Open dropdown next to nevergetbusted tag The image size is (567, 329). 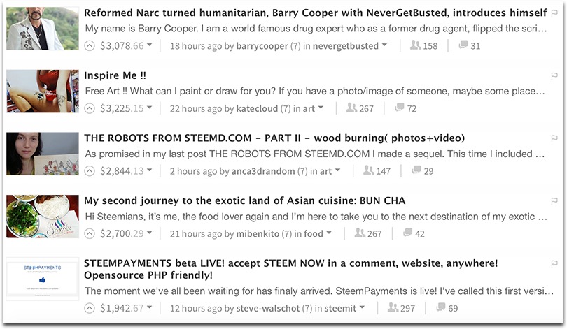coord(384,45)
